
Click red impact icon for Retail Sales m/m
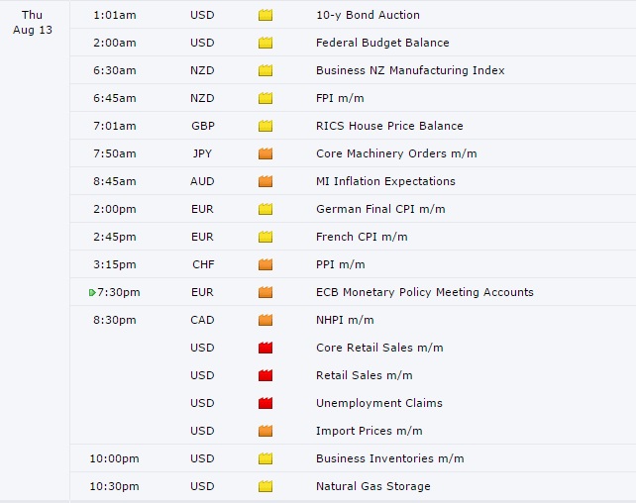pos(265,375)
